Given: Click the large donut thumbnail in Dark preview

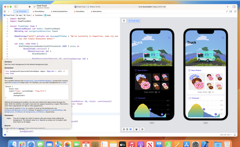Looking at the screenshot, I should [143, 82].
